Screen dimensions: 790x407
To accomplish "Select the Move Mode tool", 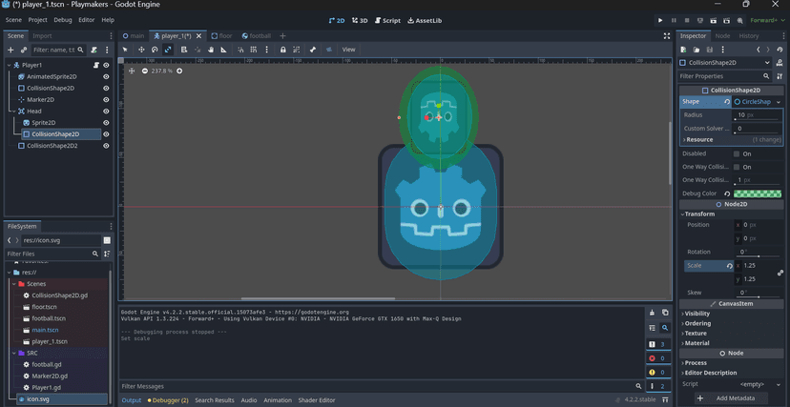I will 141,50.
